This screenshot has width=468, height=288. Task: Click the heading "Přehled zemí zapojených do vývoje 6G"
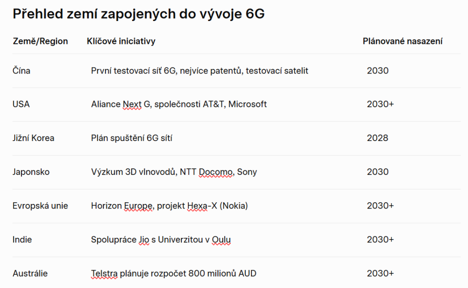pyautogui.click(x=138, y=14)
